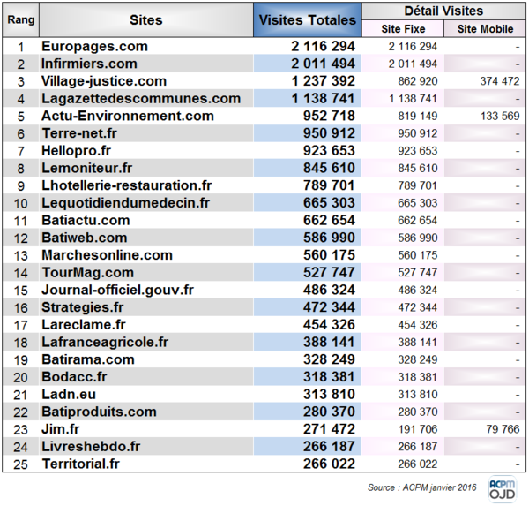The height and width of the screenshot is (506, 529).
Task: Select the TourMag.com site name
Action: (87, 273)
